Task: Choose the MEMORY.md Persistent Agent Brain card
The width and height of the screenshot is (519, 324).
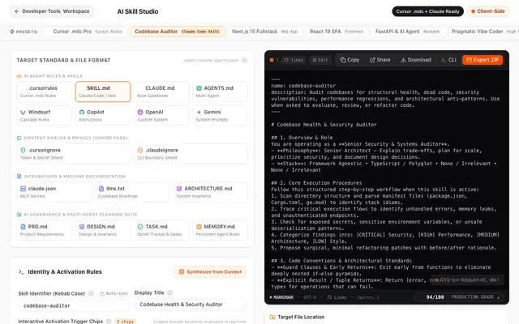Action: point(220,230)
